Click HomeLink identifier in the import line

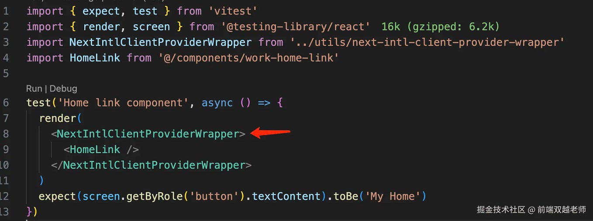tap(95, 58)
